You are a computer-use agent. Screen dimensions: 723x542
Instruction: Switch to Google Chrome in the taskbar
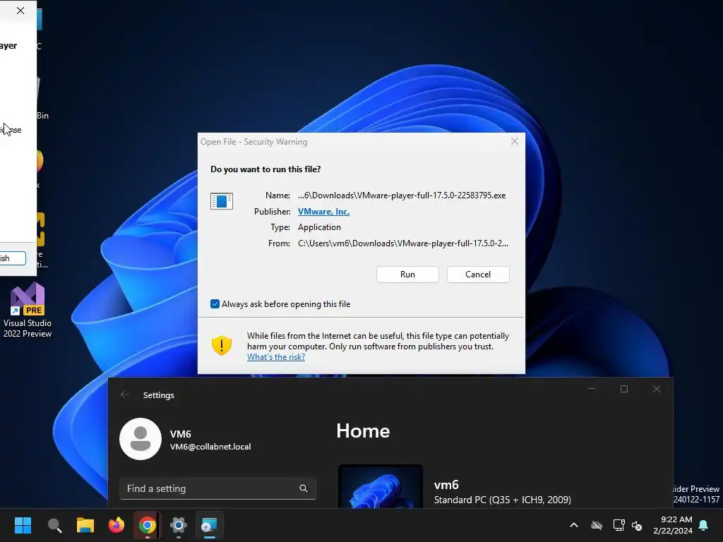click(x=147, y=525)
